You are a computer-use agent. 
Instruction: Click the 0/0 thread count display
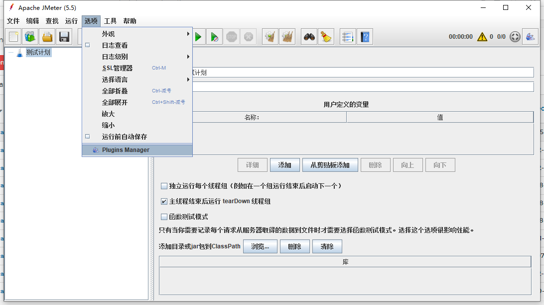tap(501, 37)
